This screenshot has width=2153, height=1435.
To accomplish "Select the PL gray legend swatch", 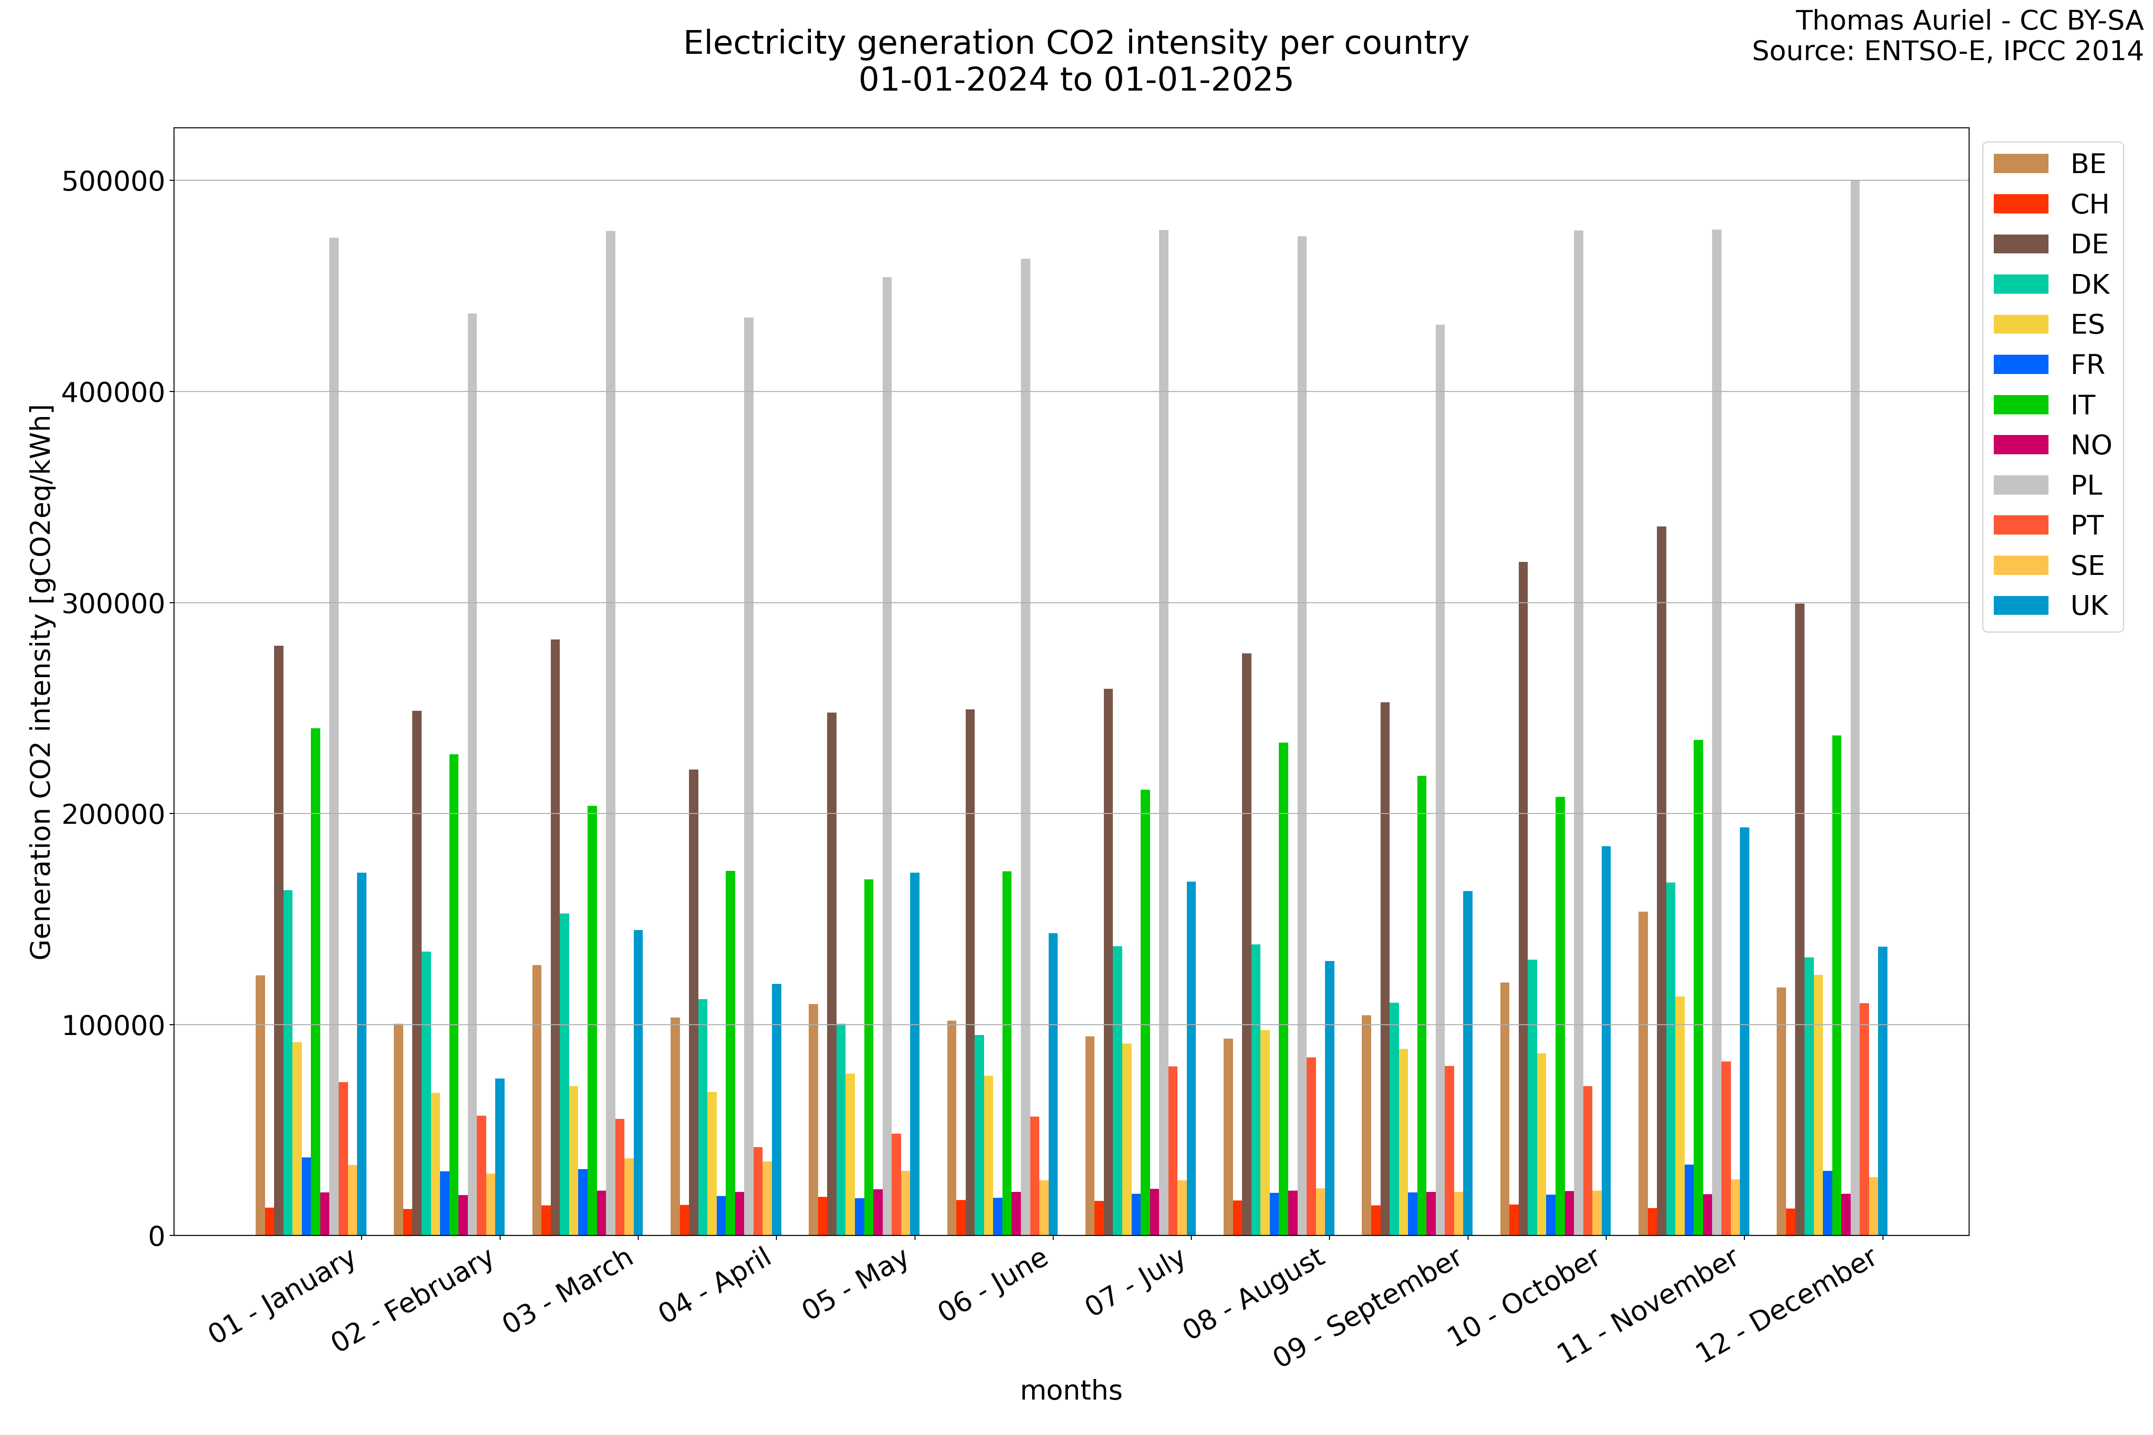I will pyautogui.click(x=2020, y=486).
